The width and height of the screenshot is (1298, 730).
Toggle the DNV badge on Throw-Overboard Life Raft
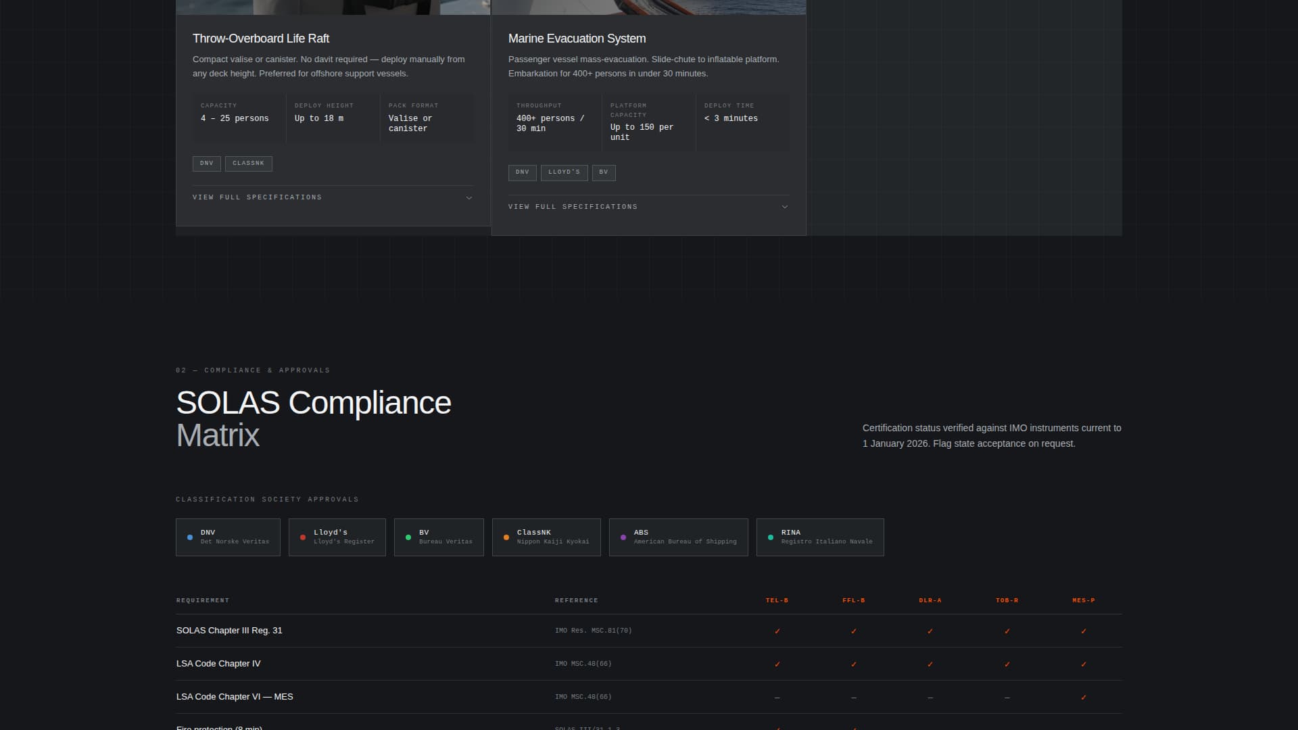point(206,163)
